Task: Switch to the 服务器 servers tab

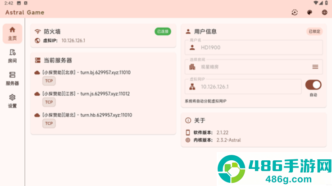Action: pyautogui.click(x=12, y=79)
